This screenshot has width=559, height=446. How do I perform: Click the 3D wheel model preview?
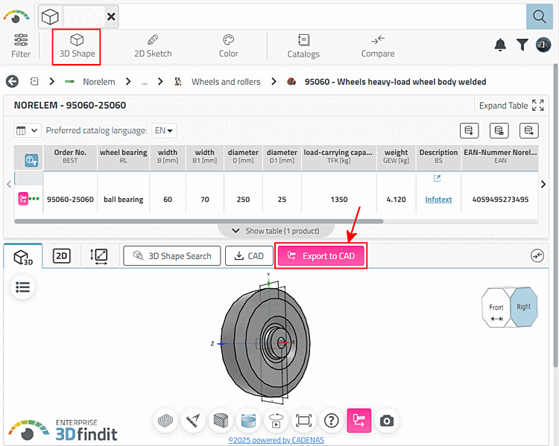tap(265, 342)
